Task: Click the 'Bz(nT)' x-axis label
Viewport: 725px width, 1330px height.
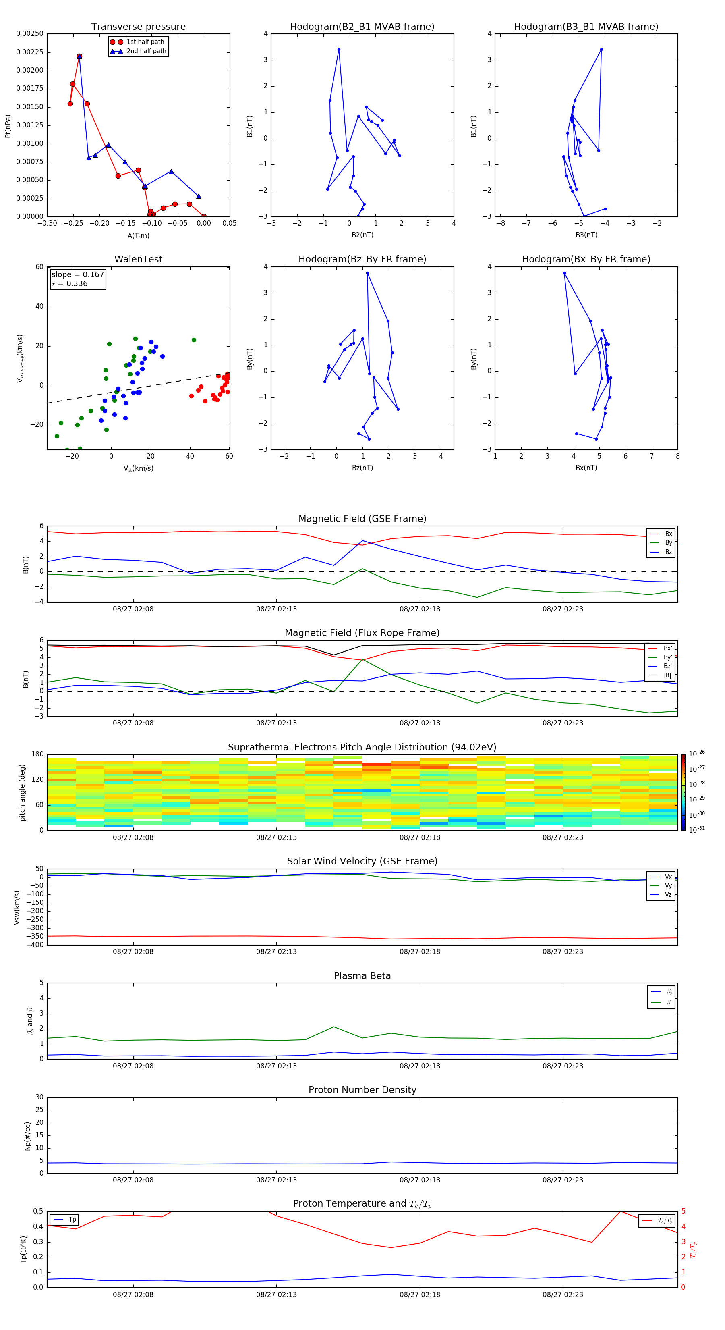Action: coord(362,468)
